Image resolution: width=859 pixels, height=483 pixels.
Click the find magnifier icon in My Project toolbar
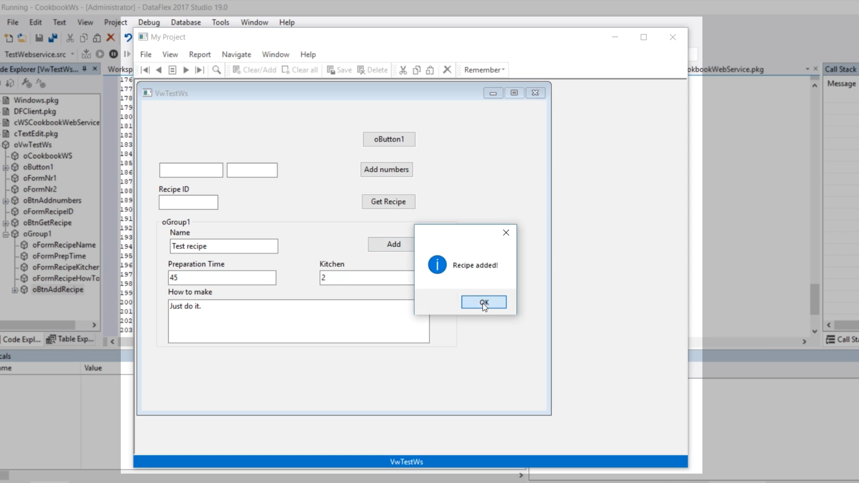217,70
